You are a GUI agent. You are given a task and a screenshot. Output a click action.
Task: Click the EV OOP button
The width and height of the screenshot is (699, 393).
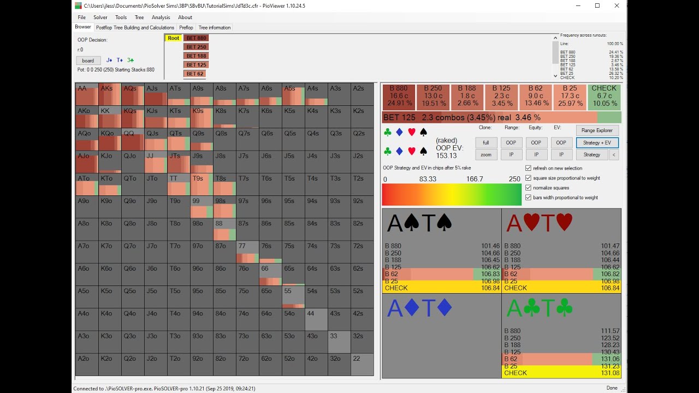(x=561, y=142)
